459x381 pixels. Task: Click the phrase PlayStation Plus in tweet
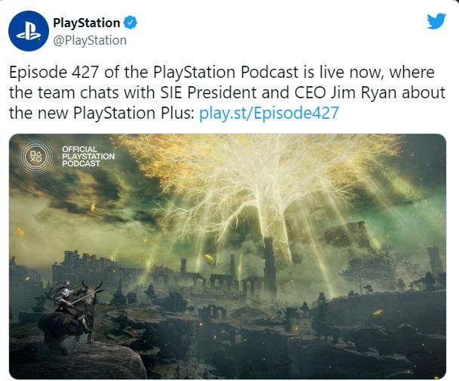coord(134,113)
